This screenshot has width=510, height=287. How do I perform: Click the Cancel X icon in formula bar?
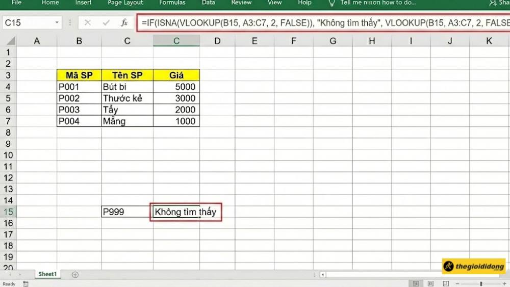tap(88, 23)
